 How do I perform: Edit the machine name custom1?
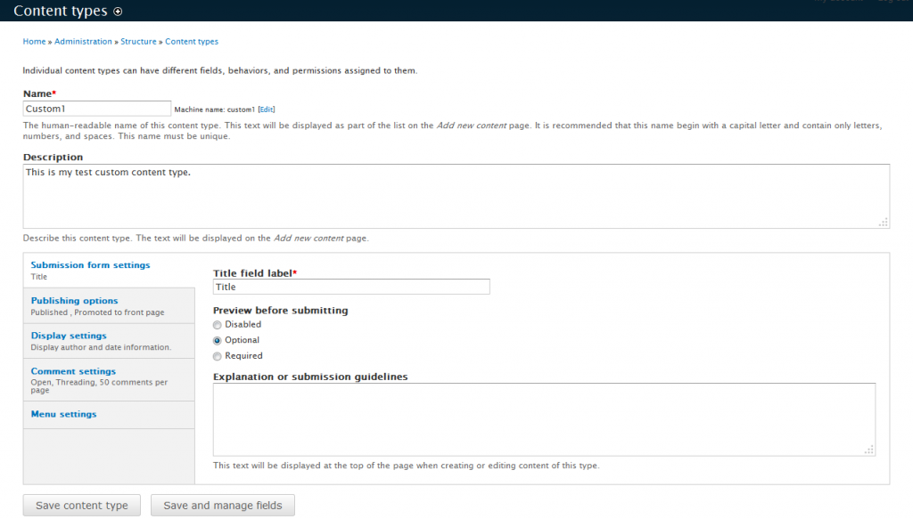pos(267,108)
